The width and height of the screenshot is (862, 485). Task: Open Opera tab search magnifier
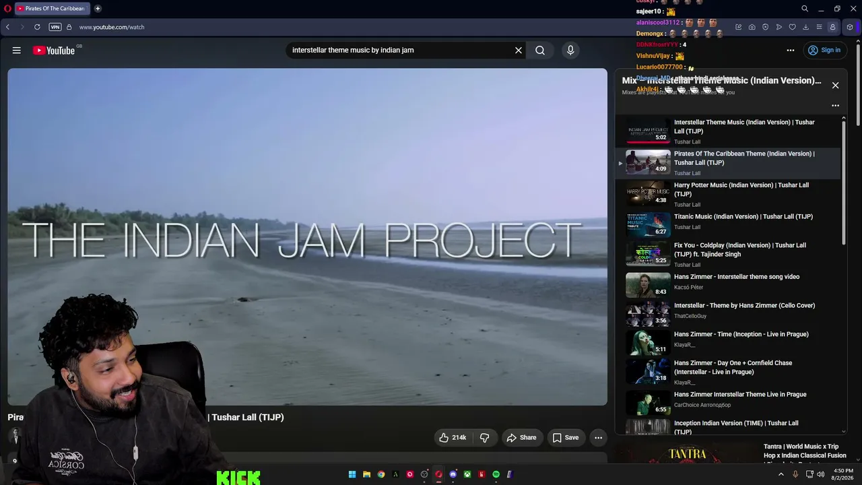pos(805,9)
